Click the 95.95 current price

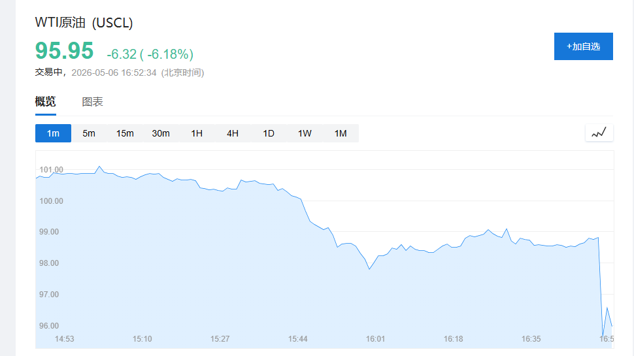64,51
